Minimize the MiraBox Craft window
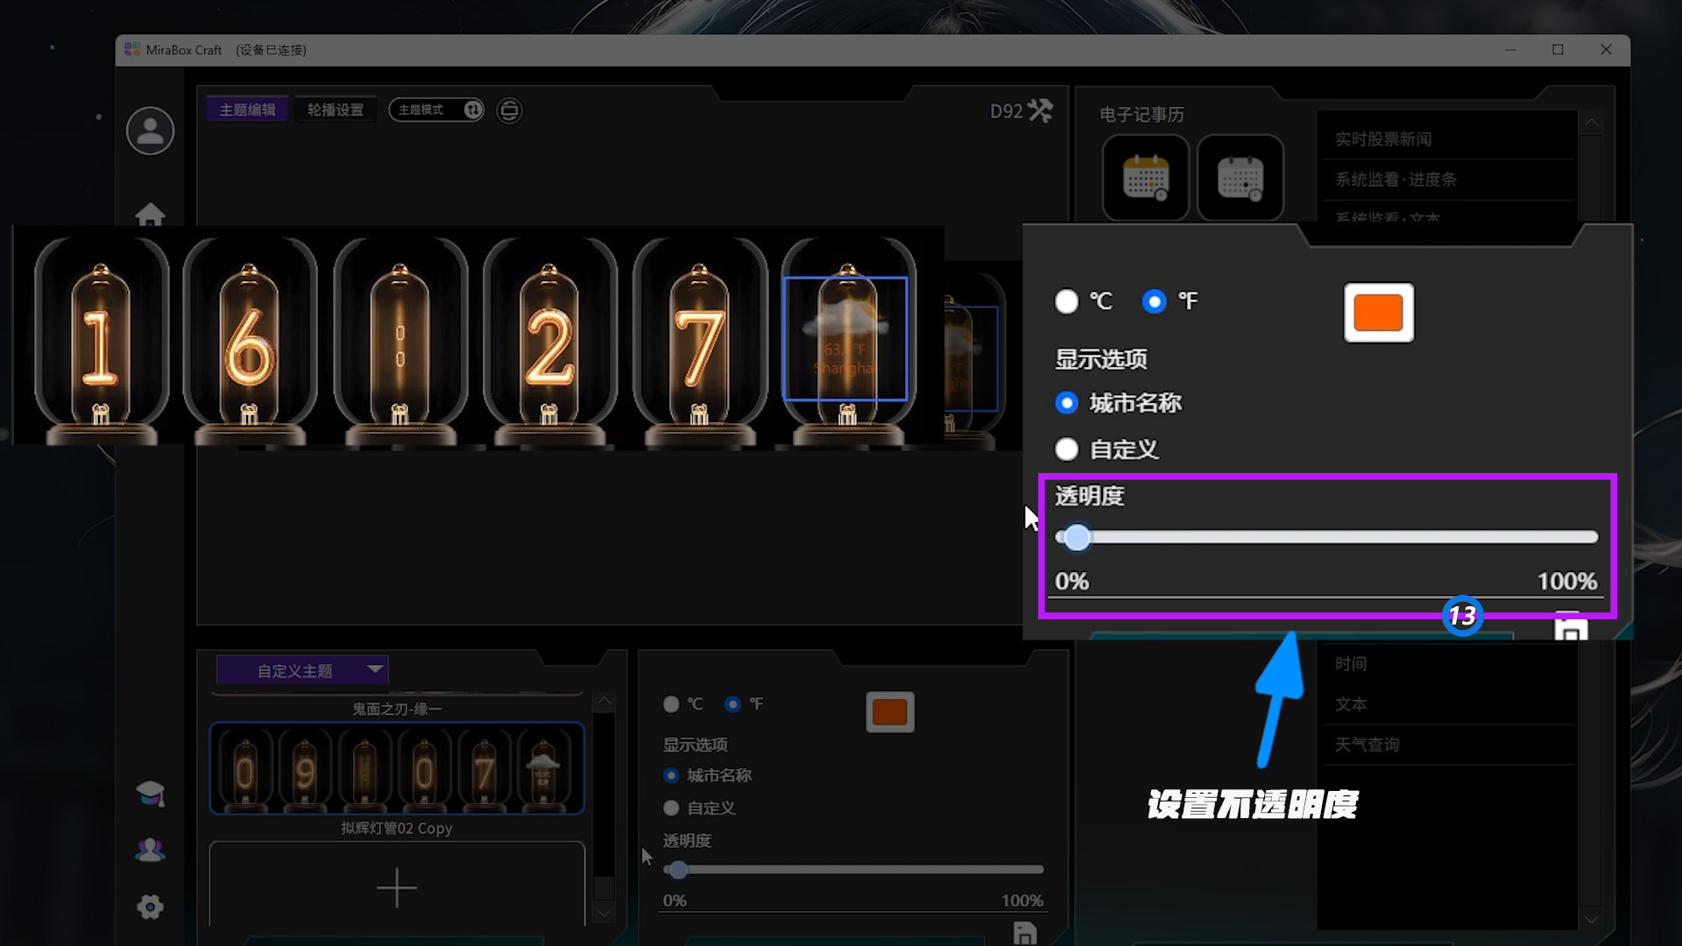This screenshot has width=1682, height=946. pos(1510,50)
